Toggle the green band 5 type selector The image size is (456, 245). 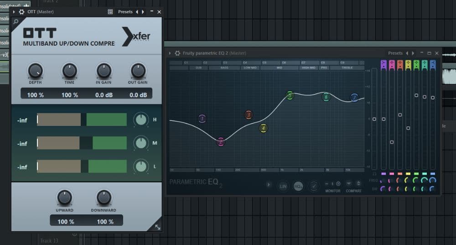coord(416,65)
